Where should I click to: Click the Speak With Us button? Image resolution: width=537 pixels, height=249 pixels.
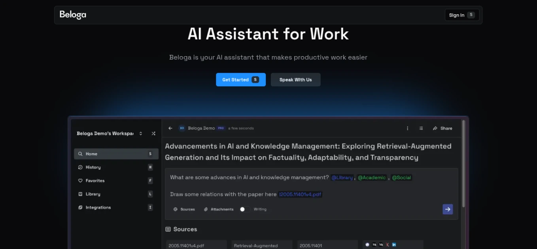pyautogui.click(x=295, y=80)
